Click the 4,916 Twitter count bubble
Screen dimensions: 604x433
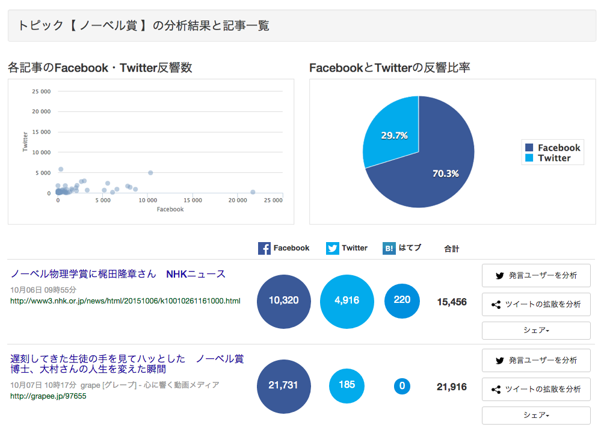coord(347,302)
